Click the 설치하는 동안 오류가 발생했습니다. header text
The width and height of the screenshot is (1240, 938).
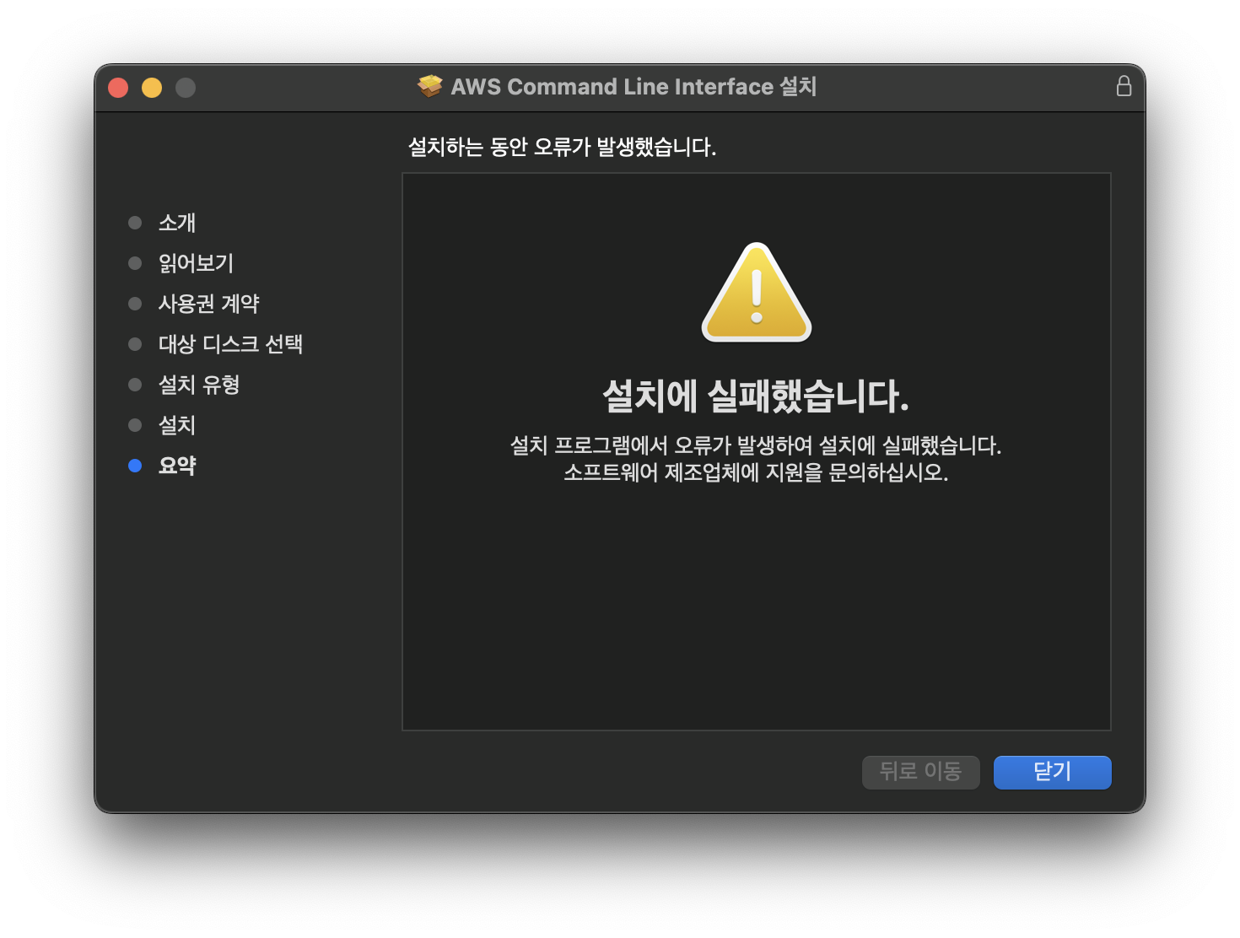562,147
